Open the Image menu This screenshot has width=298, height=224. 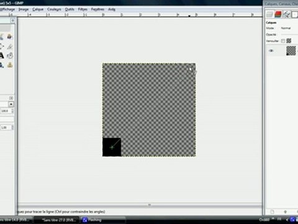[x=24, y=9]
